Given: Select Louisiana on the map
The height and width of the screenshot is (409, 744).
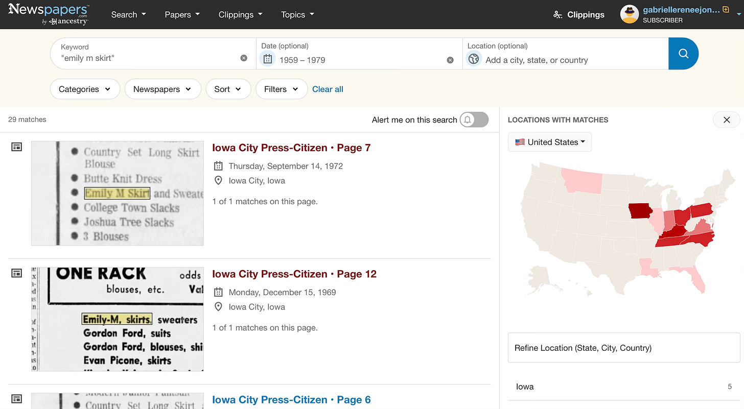Looking at the screenshot, I should 648,269.
